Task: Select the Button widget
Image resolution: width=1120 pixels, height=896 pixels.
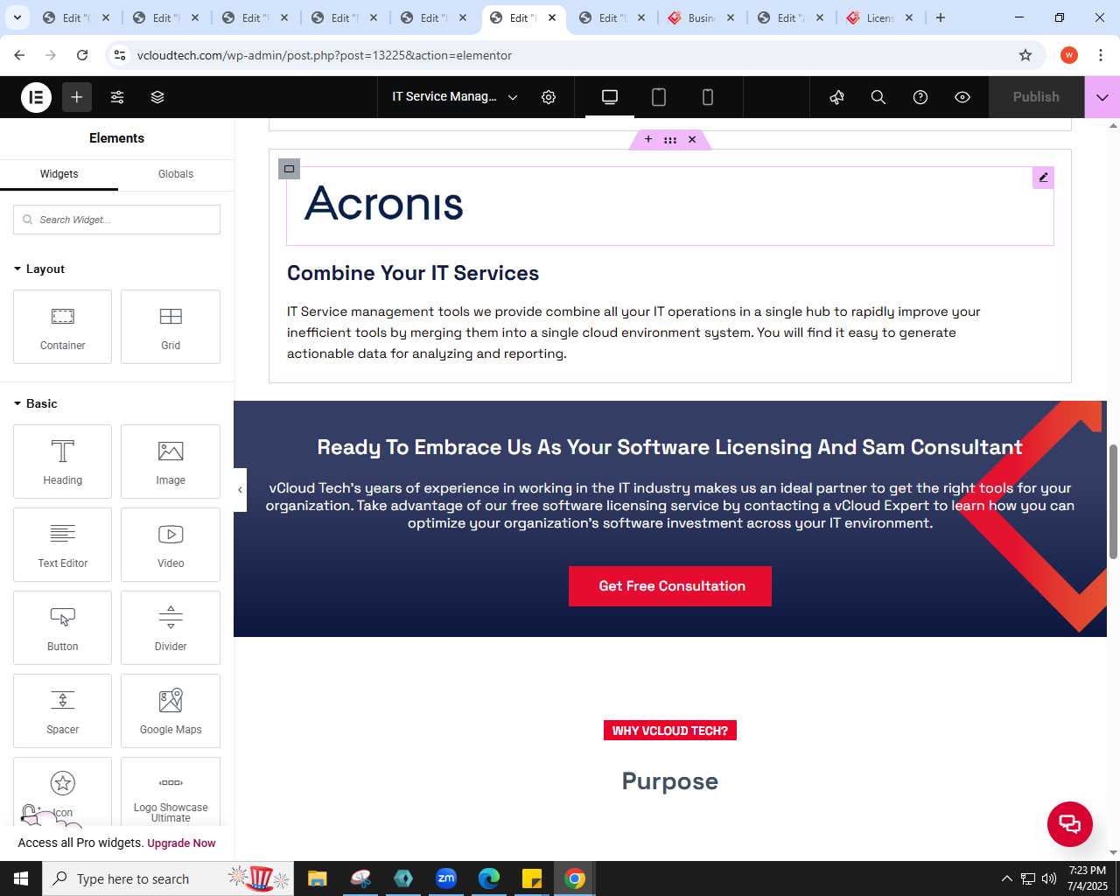Action: [62, 627]
